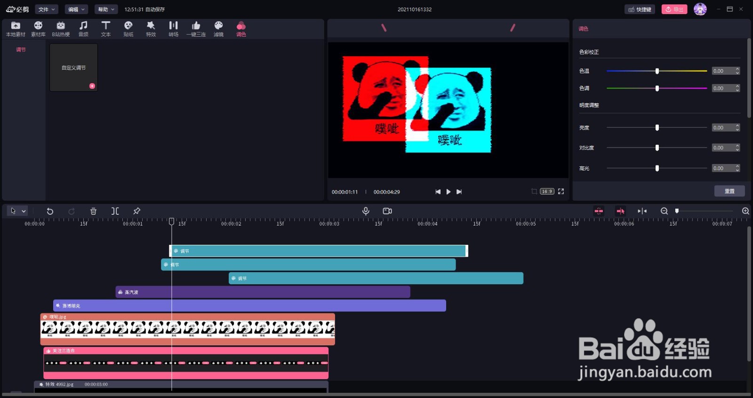The image size is (753, 398).
Task: Open the 一键三连 panel
Action: (x=196, y=29)
